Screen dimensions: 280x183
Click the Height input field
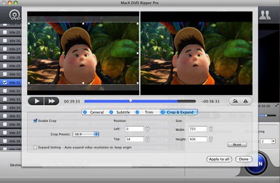pos(198,139)
